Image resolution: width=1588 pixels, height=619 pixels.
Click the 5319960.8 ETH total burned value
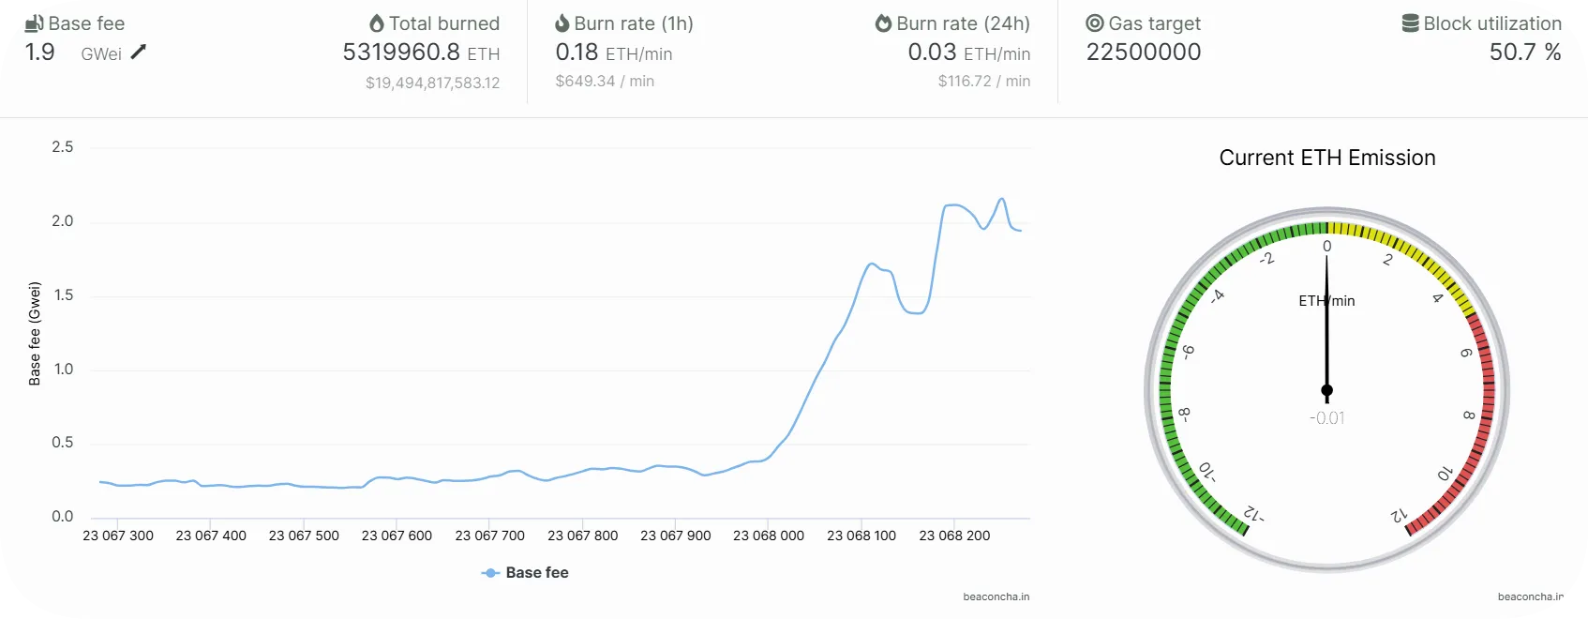point(421,53)
